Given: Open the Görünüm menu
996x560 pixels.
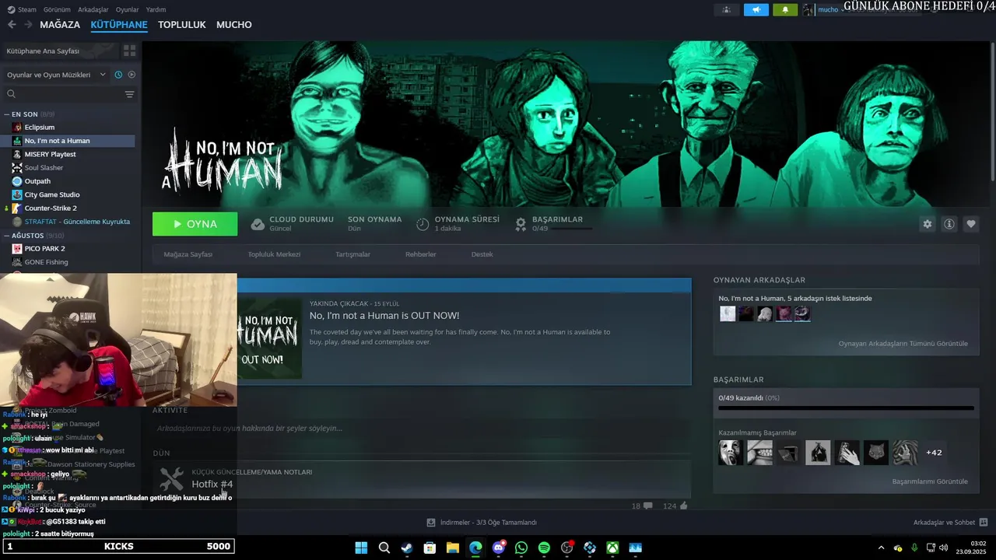Looking at the screenshot, I should [57, 9].
